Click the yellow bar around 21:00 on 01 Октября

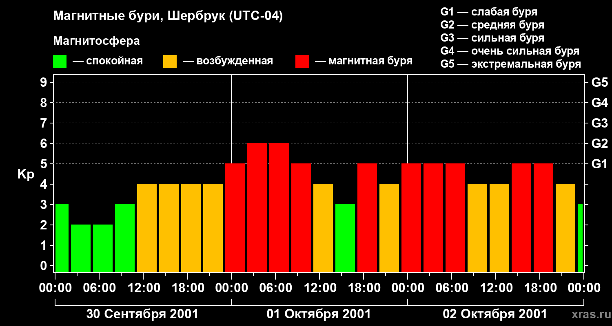389,228
